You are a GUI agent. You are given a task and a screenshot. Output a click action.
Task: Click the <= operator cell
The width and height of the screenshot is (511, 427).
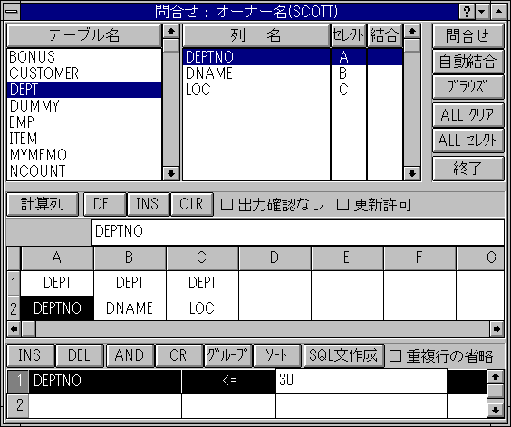coord(229,381)
